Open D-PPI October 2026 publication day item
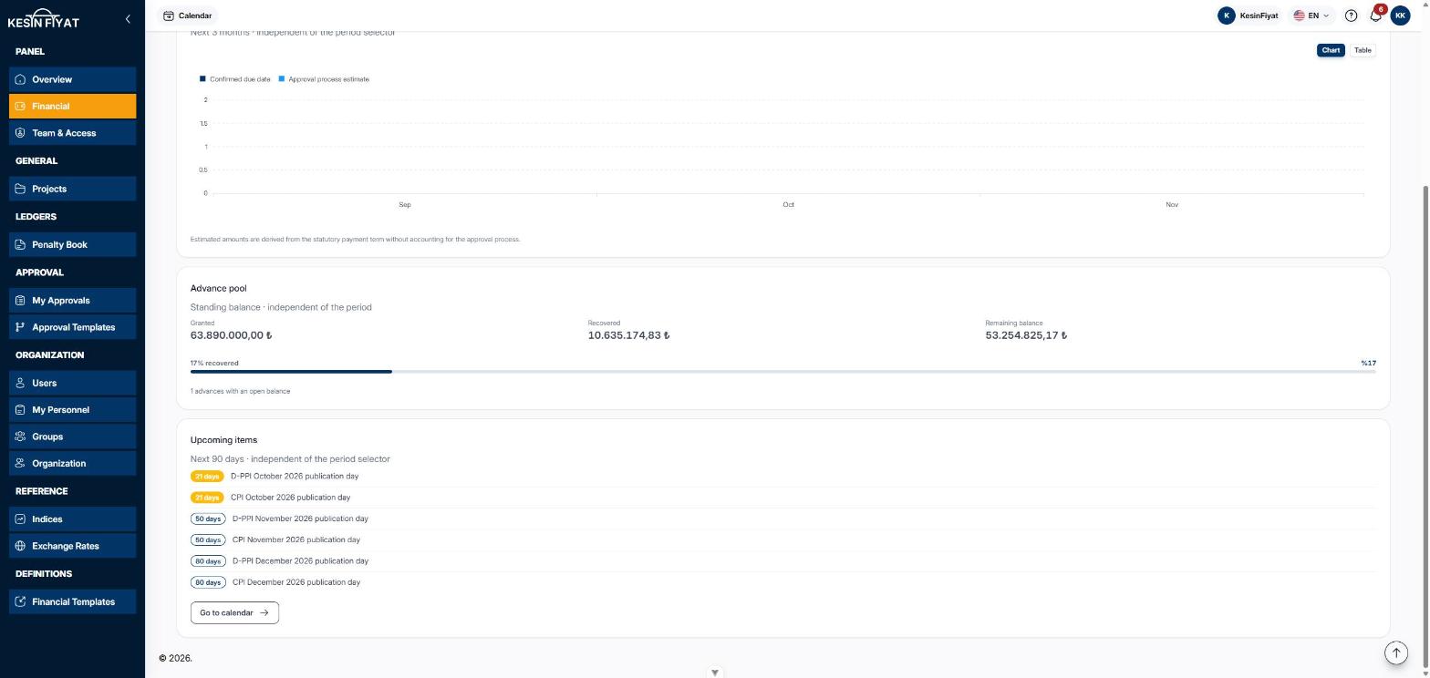 click(782, 476)
